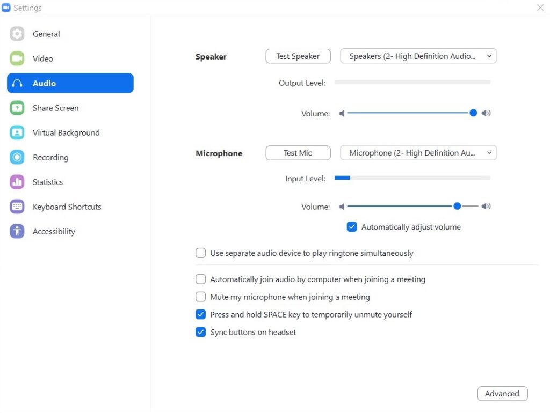The image size is (550, 413).
Task: Open the Advanced audio settings
Action: [x=502, y=394]
